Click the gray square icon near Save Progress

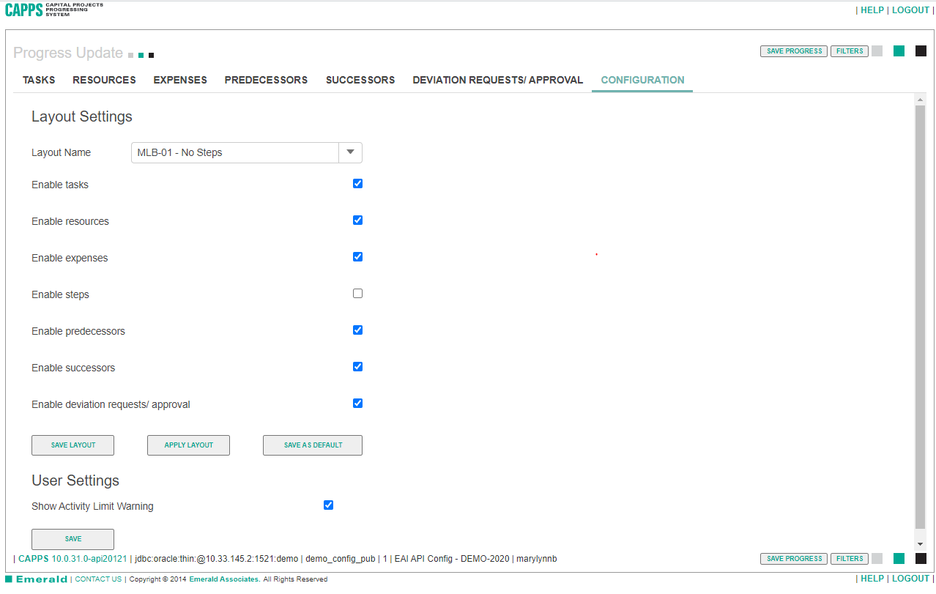coord(877,51)
